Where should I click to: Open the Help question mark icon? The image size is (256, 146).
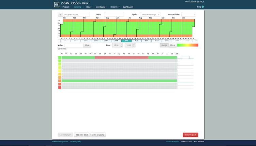[203, 7]
